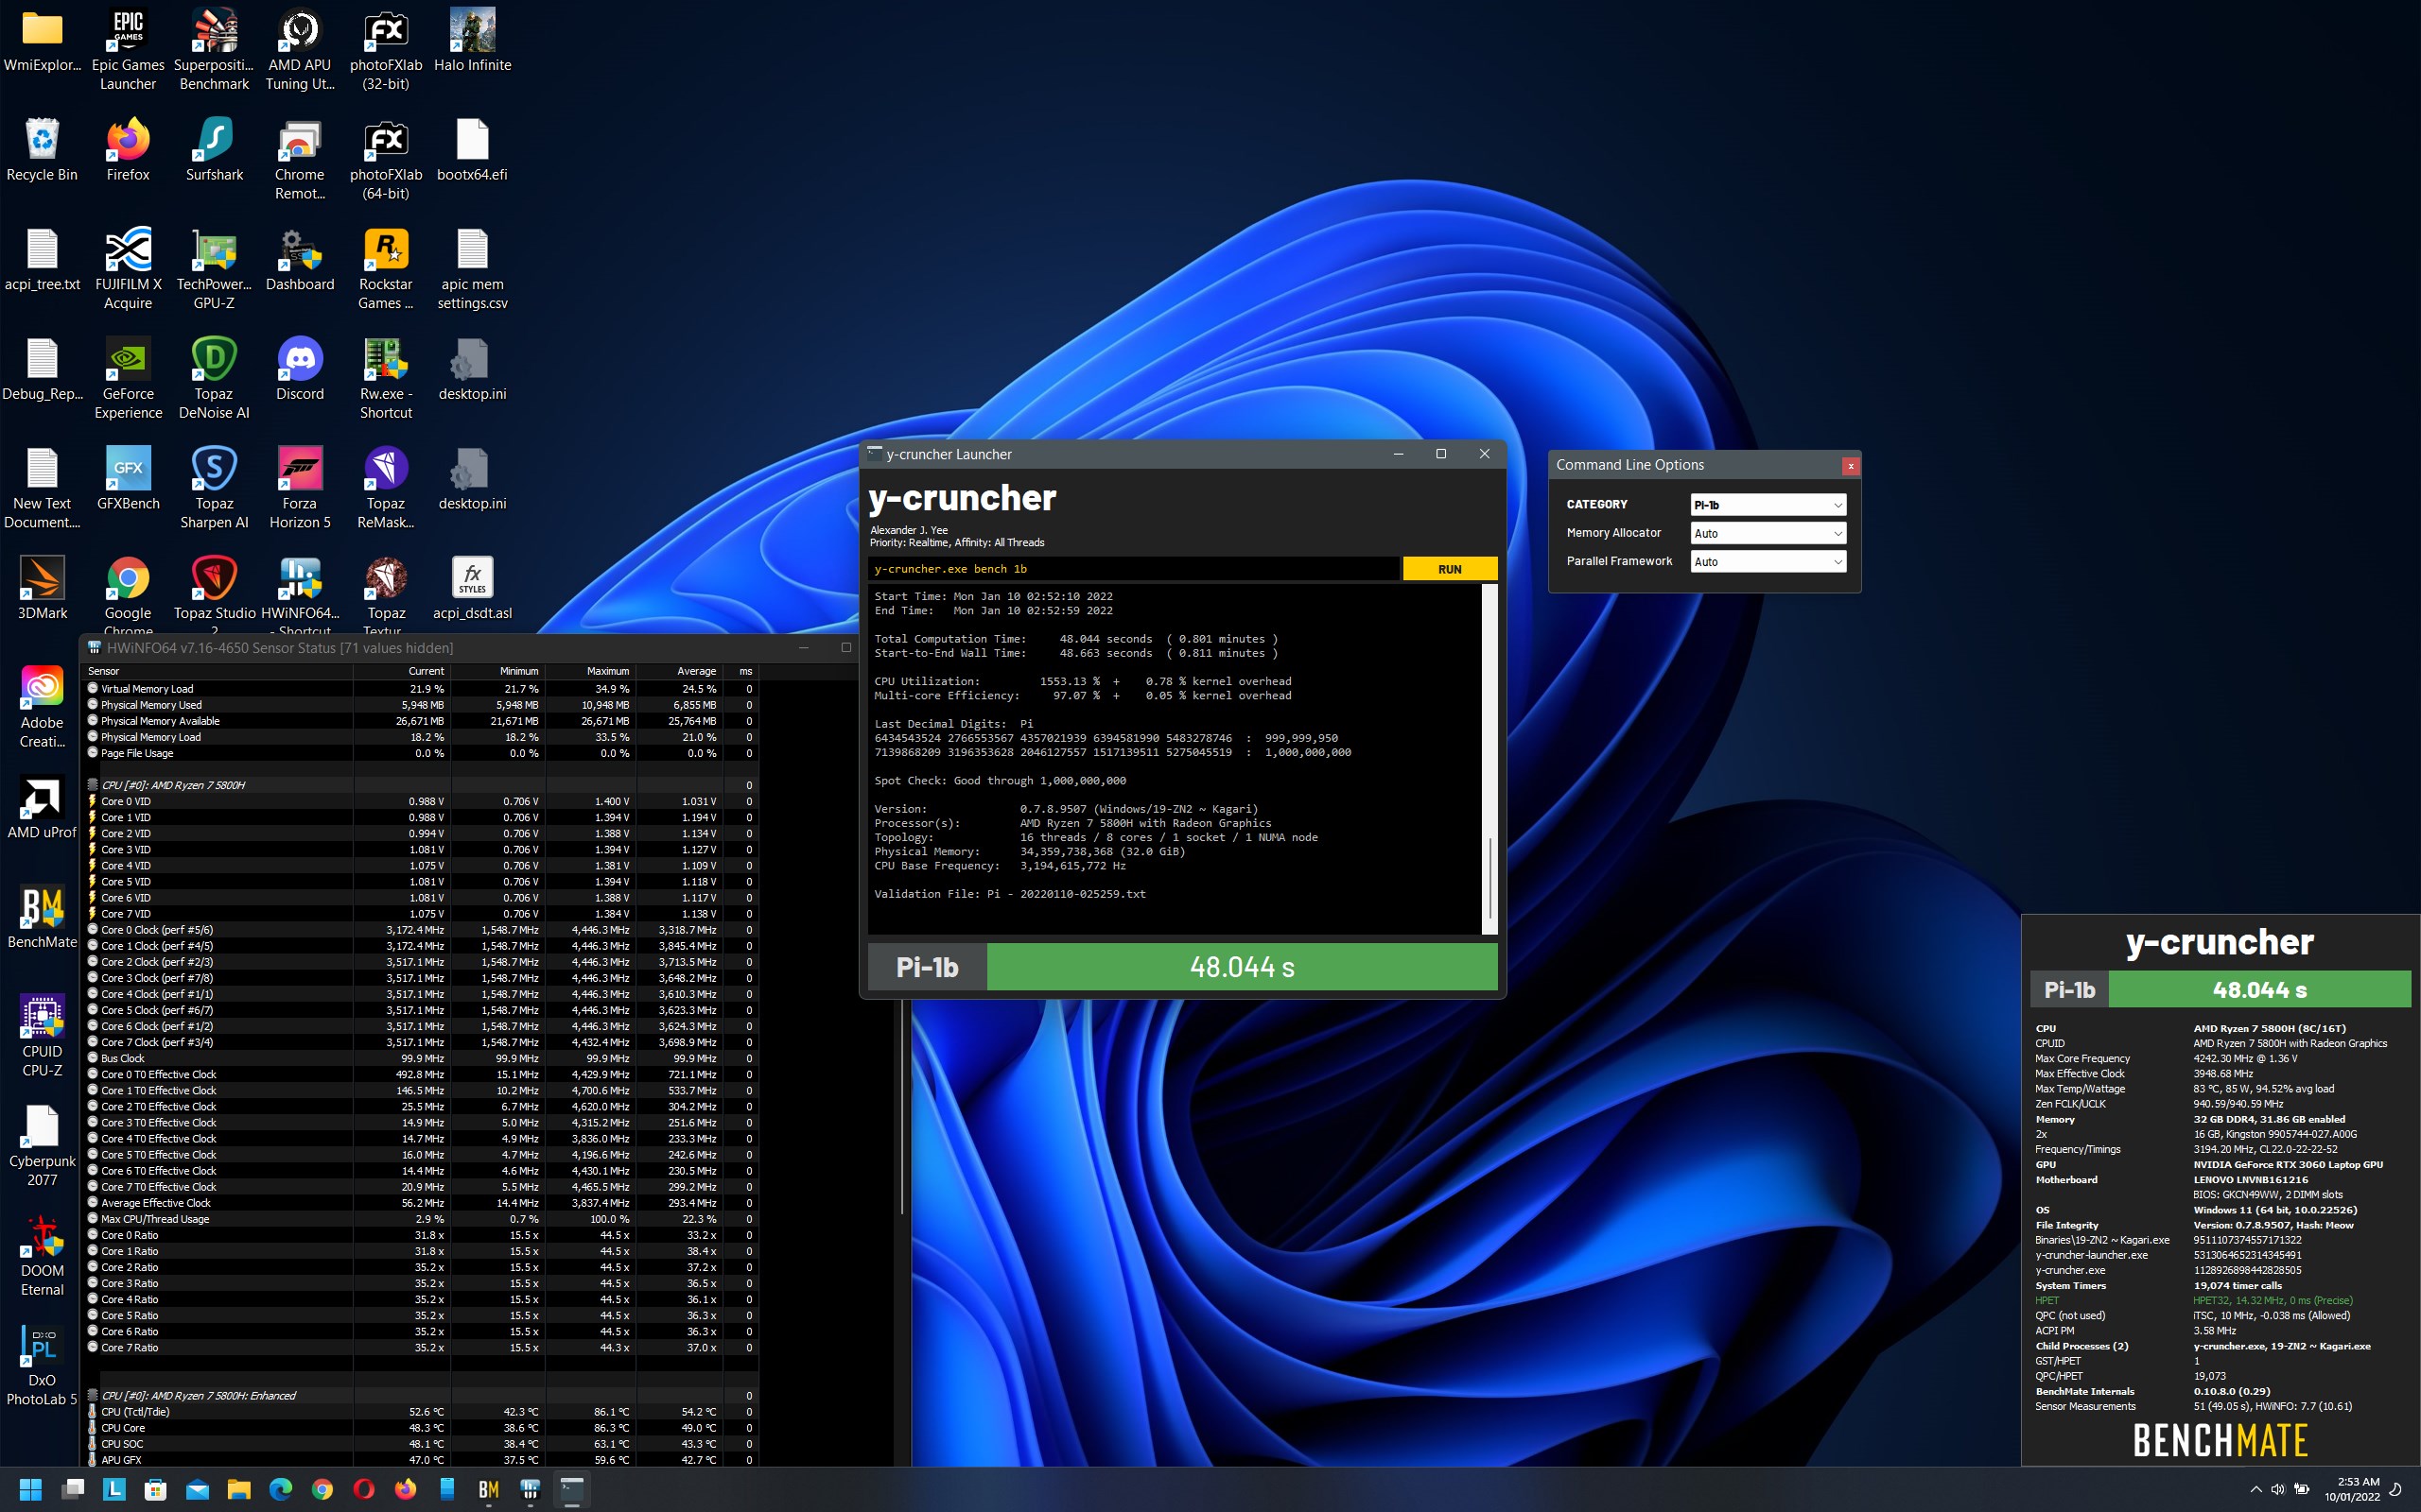Open the Opera browser taskbar icon
The image size is (2421, 1512).
(x=364, y=1489)
